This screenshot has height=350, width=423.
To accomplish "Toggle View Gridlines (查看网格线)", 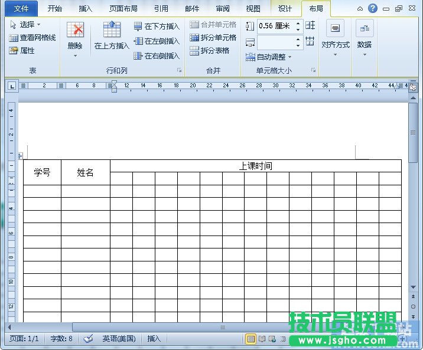I will click(33, 38).
